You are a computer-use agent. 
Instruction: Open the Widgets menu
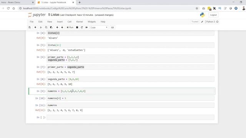coord(92,21)
